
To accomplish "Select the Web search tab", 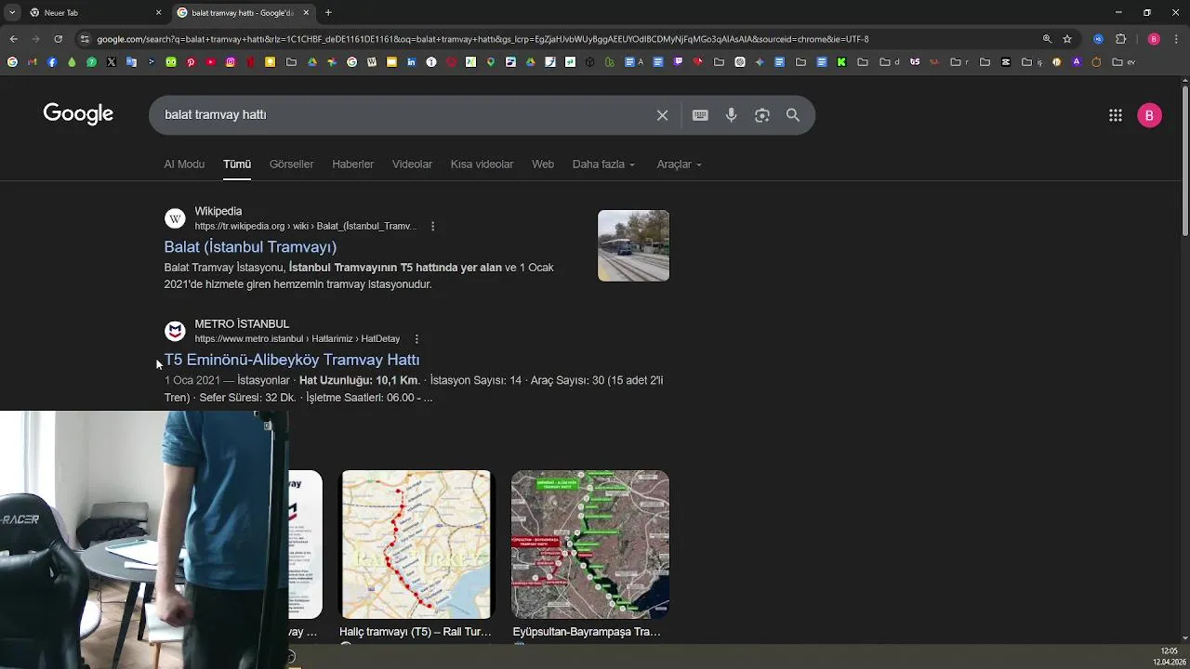I will pos(543,164).
